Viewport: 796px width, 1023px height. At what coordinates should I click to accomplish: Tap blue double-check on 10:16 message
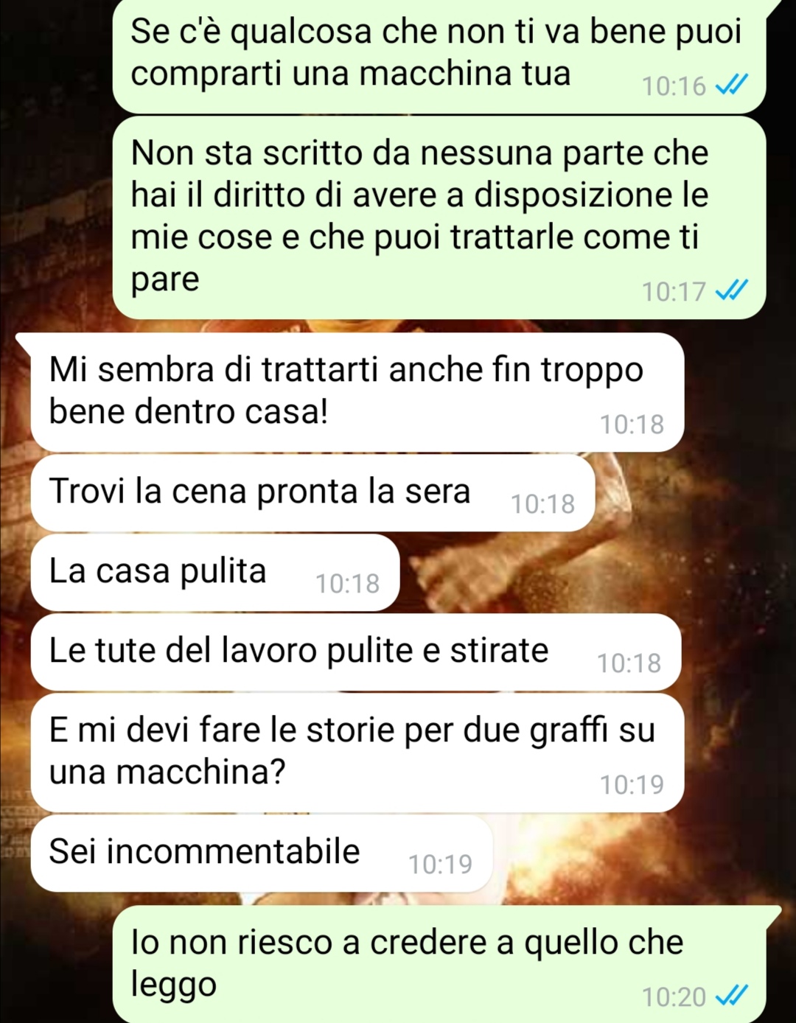coord(732,85)
